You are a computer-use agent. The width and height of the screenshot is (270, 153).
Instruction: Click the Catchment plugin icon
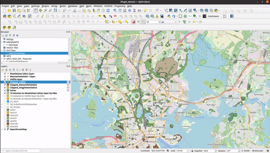click(x=205, y=16)
